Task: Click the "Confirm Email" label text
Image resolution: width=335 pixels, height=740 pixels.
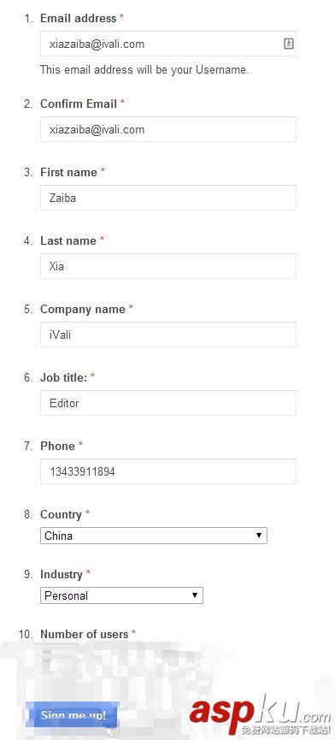Action: 79,104
